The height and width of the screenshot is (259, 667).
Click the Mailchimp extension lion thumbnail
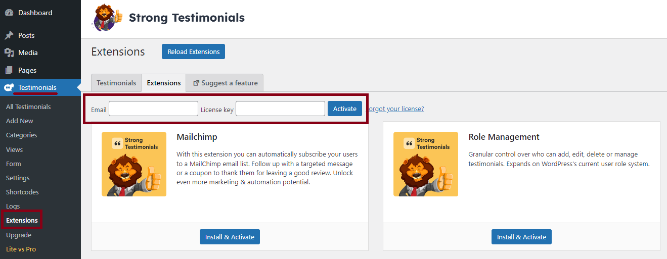coord(134,164)
